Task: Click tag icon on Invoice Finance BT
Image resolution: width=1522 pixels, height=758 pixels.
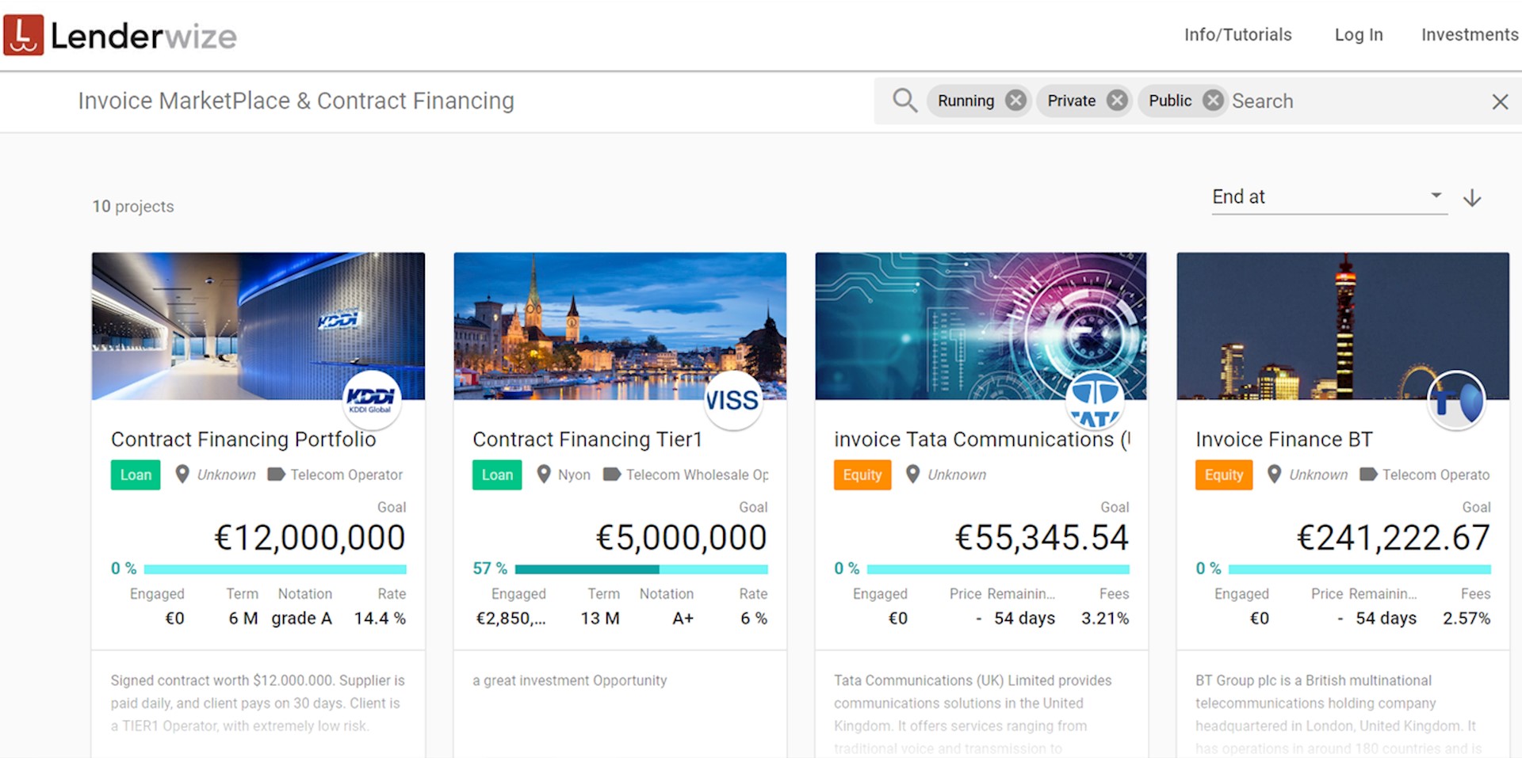Action: point(1368,474)
